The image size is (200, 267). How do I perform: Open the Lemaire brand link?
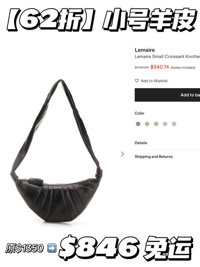coord(145,50)
